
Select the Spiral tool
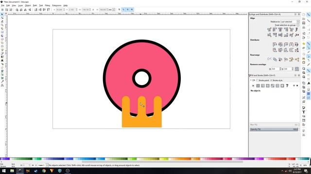coord(2,46)
